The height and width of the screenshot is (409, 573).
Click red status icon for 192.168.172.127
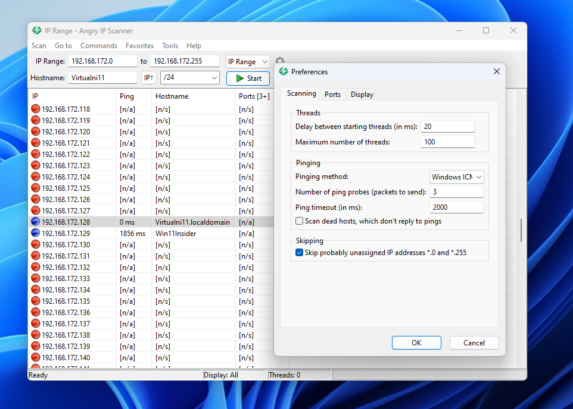pyautogui.click(x=36, y=210)
